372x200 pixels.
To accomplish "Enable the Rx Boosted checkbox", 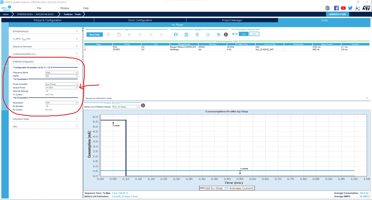I will point(47,106).
